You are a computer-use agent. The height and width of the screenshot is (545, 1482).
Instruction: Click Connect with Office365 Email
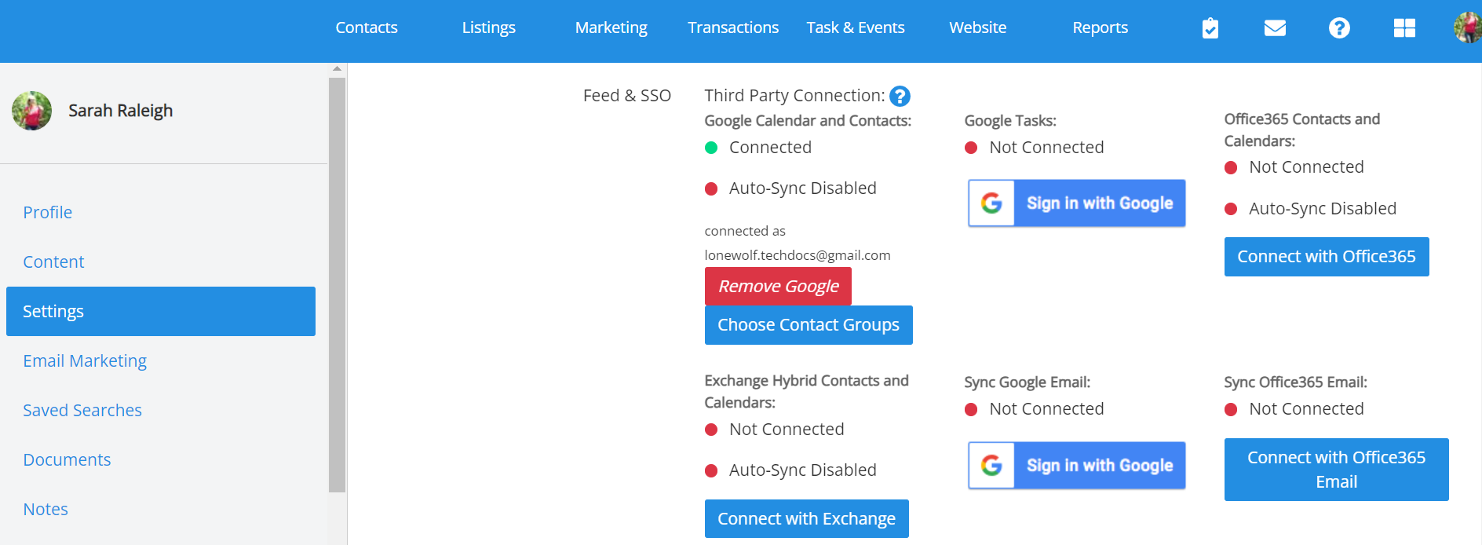(1336, 469)
